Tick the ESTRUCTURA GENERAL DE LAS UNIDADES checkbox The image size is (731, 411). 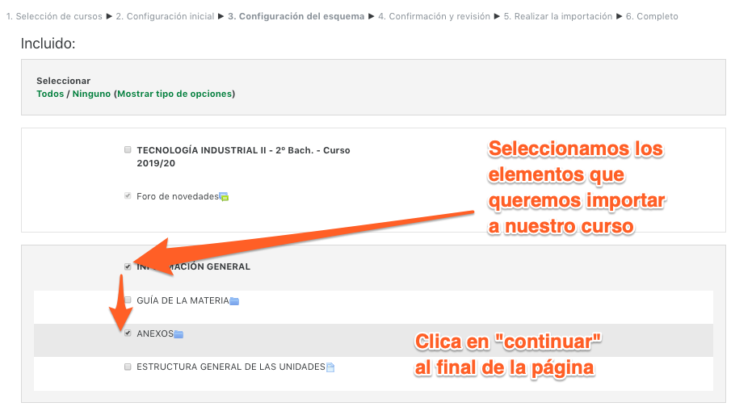(128, 367)
